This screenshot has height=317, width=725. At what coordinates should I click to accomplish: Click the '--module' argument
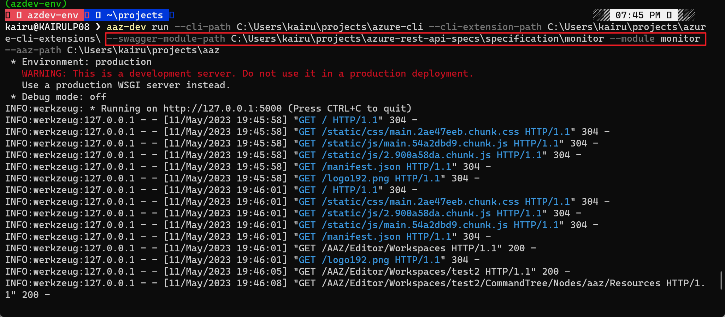(x=632, y=38)
